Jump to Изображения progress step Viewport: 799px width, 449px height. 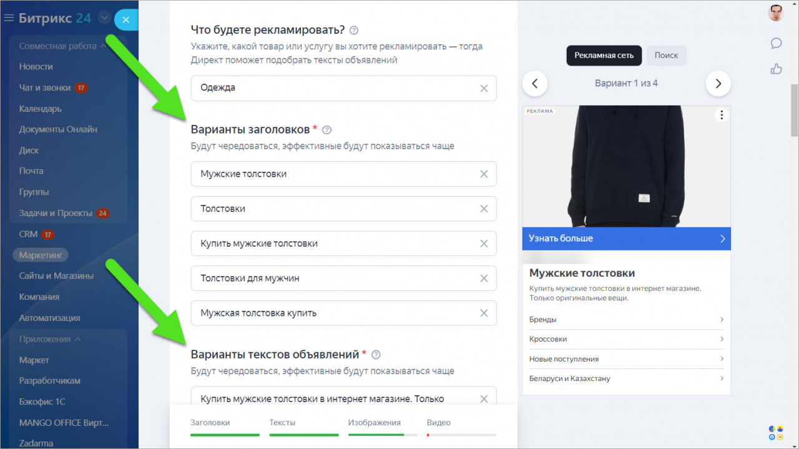click(x=383, y=427)
